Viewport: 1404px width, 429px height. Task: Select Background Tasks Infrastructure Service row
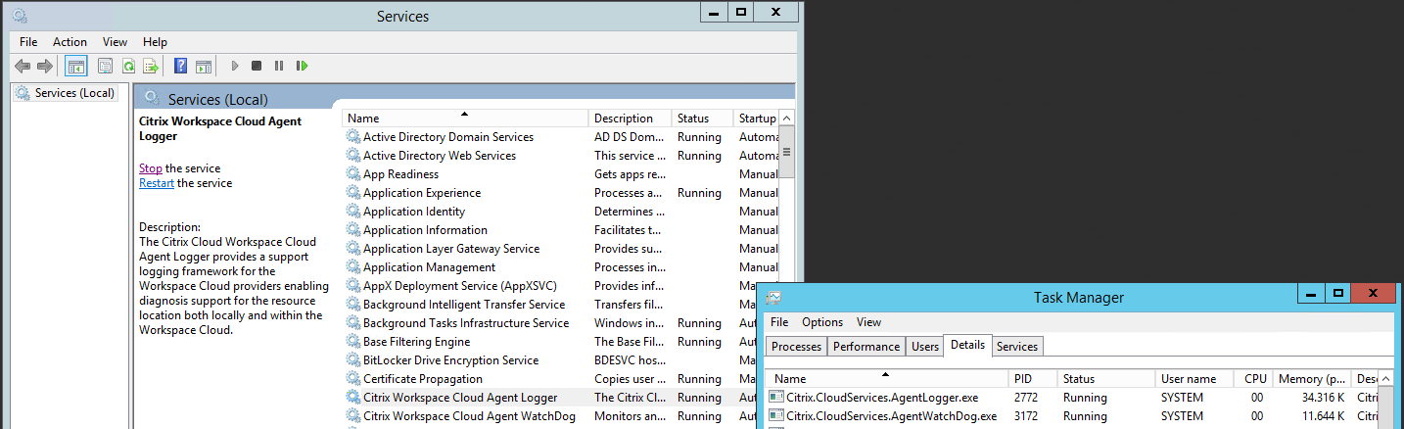550,323
